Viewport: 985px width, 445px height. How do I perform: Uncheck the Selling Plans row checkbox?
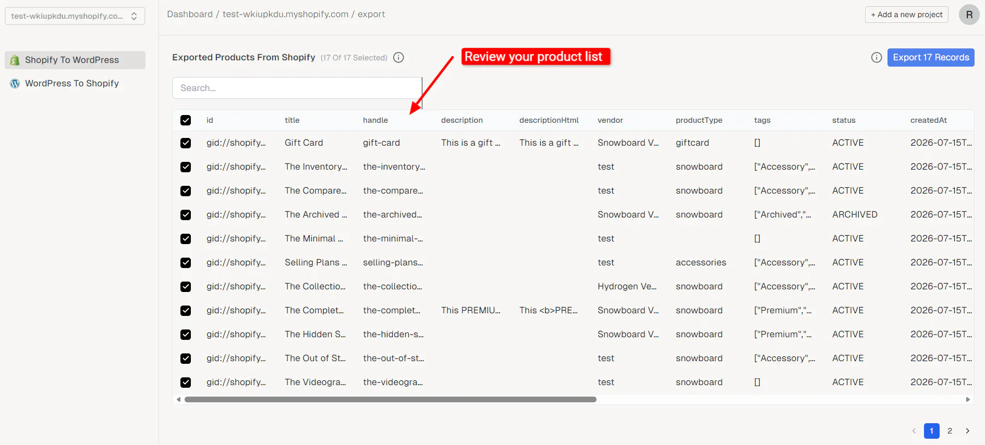pos(186,263)
